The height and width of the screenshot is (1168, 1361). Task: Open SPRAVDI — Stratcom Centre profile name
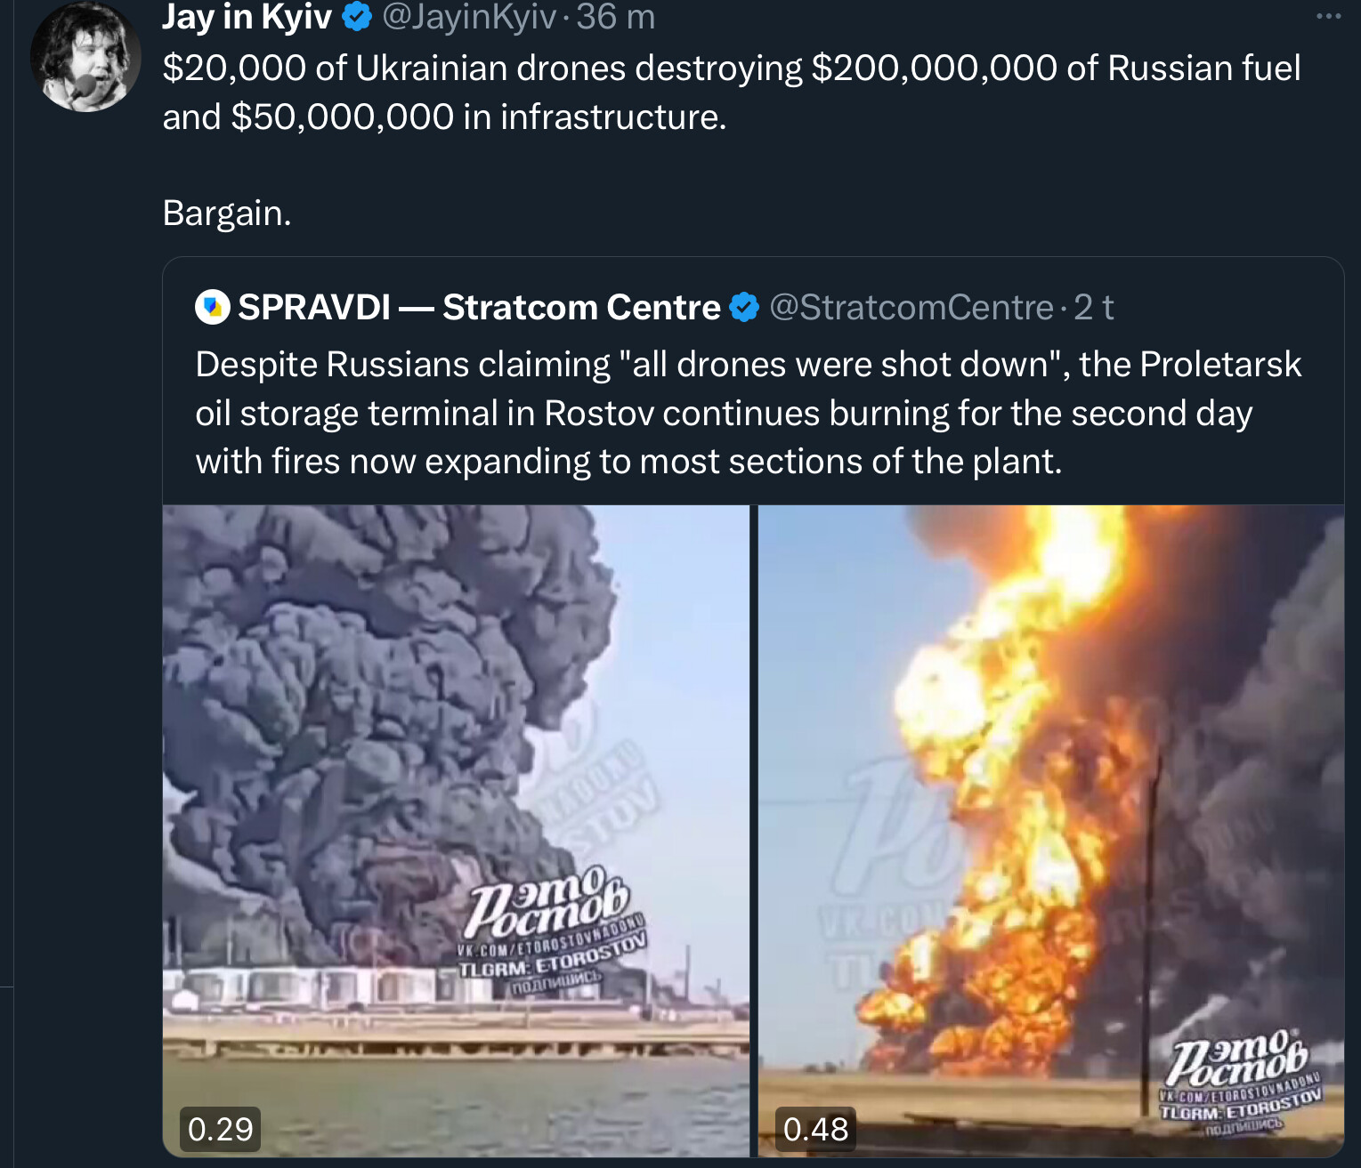[x=479, y=308]
